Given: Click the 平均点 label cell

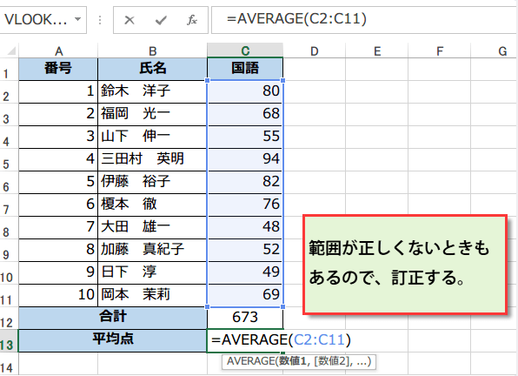Looking at the screenshot, I should [x=113, y=340].
